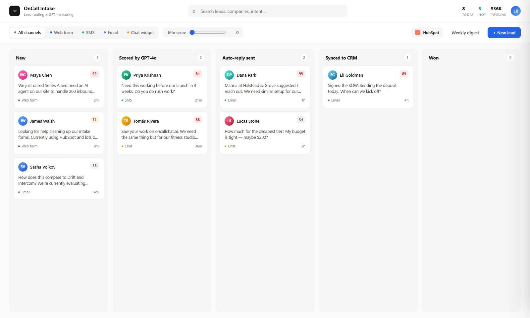The image size is (530, 318).
Task: Click the Min score slider handle
Action: click(192, 32)
